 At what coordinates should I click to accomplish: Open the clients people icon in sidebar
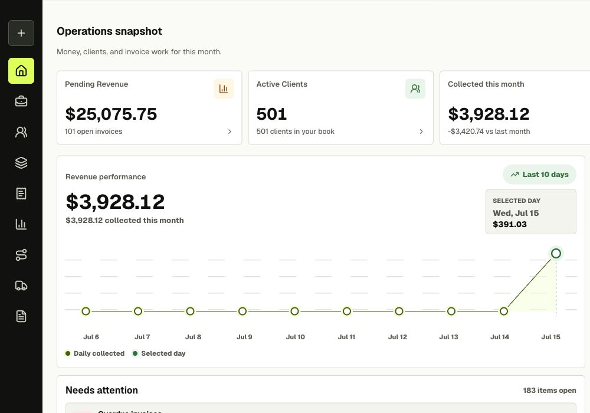pos(21,132)
